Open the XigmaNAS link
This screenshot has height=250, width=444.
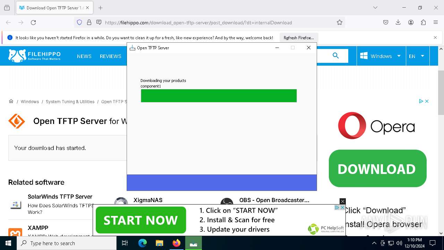[x=148, y=200]
